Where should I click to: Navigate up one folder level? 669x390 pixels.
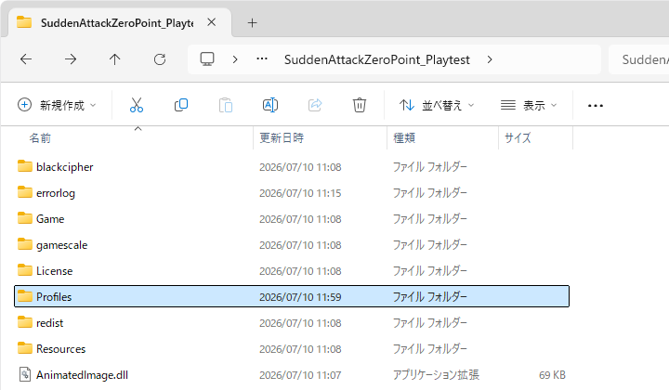tap(115, 59)
